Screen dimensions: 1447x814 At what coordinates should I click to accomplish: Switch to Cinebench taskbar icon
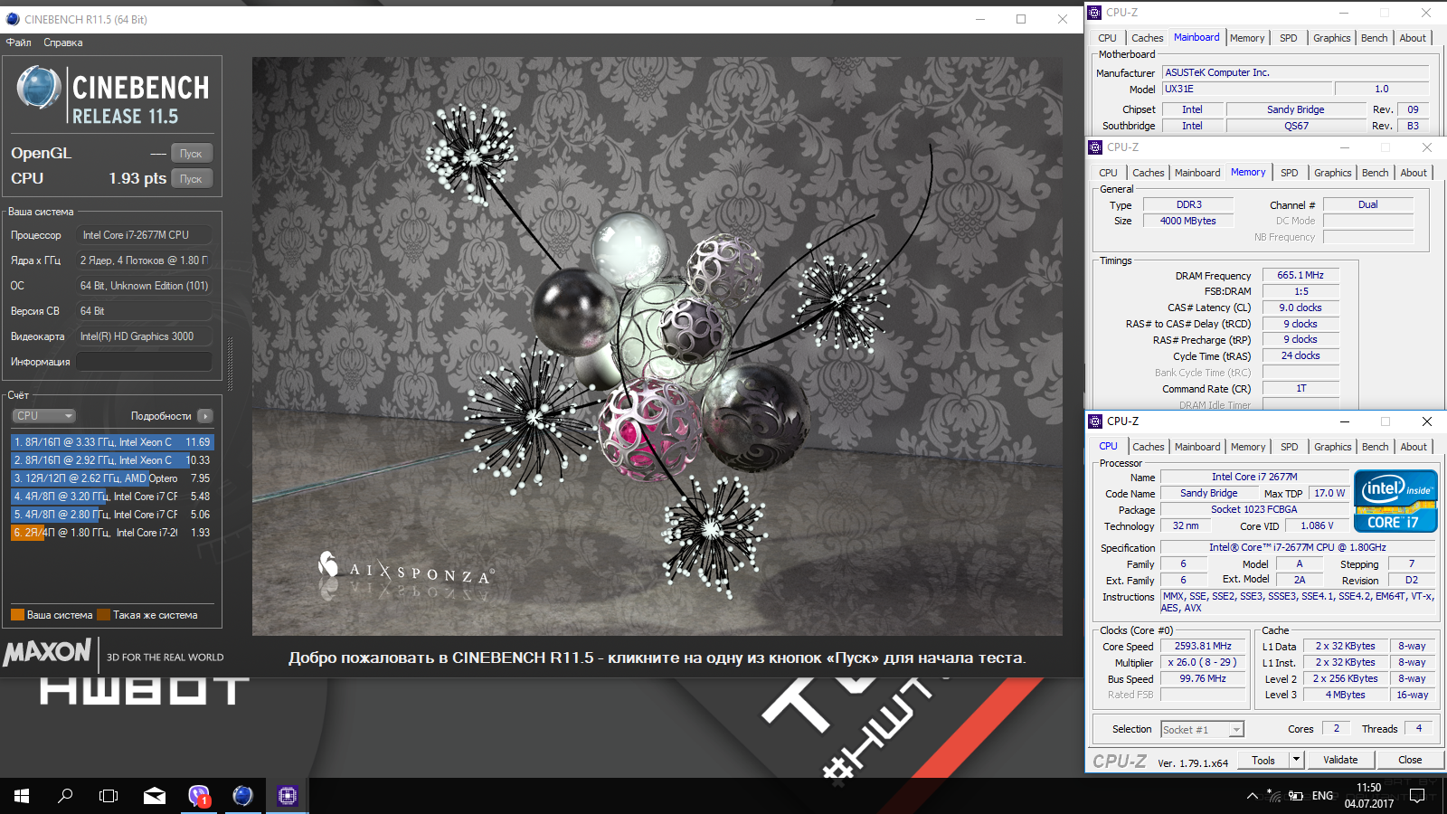tap(242, 796)
